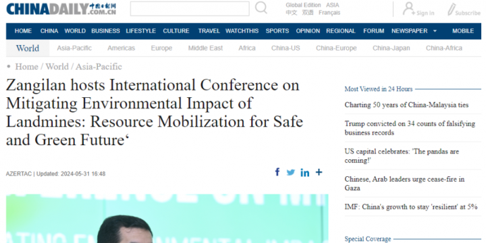Click the Sign in user icon
This screenshot has width=486, height=243.
click(409, 8)
